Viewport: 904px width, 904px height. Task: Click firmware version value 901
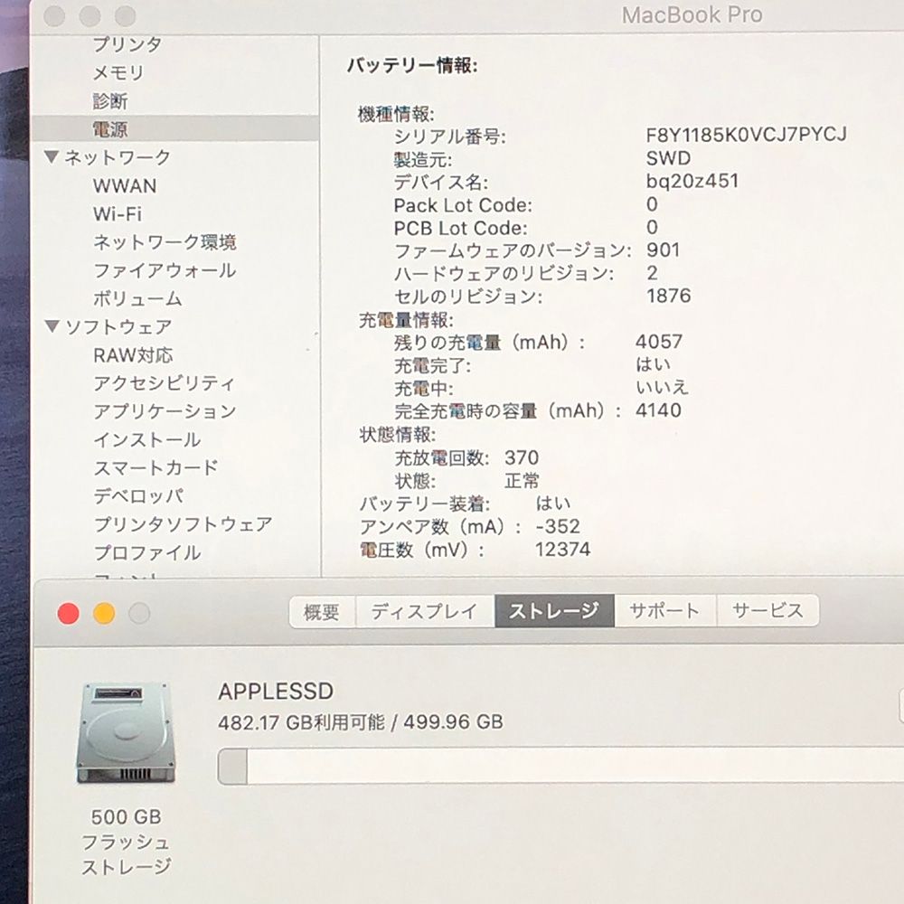663,250
